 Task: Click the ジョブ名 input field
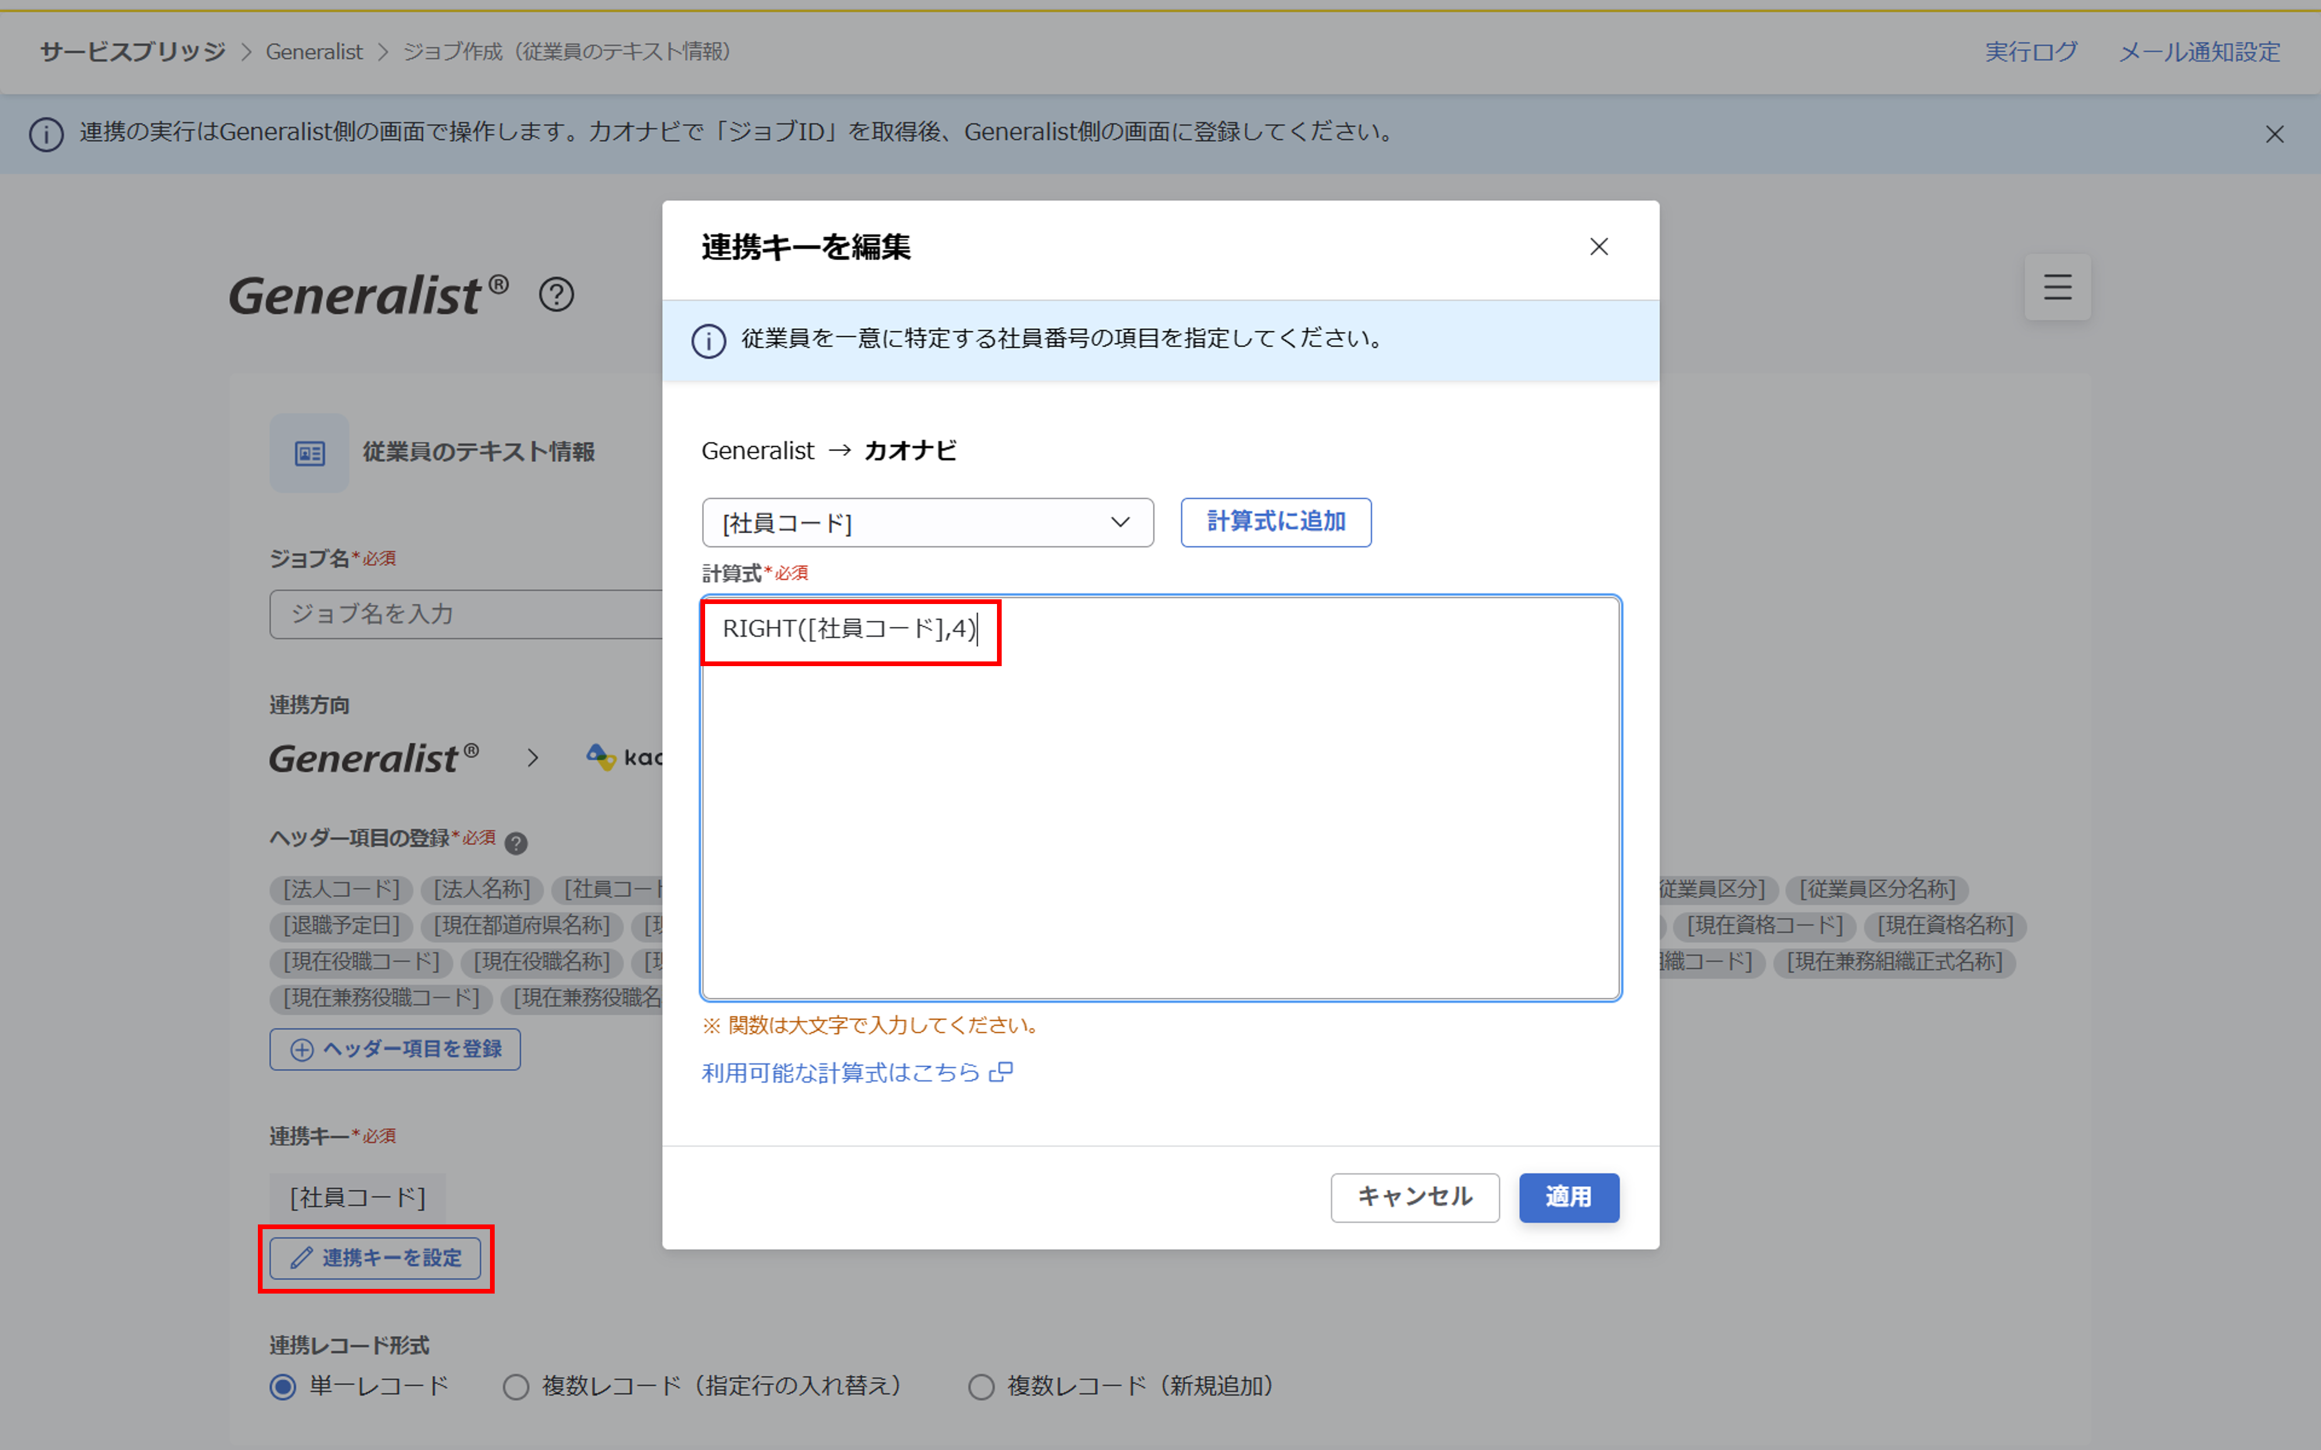tap(466, 614)
